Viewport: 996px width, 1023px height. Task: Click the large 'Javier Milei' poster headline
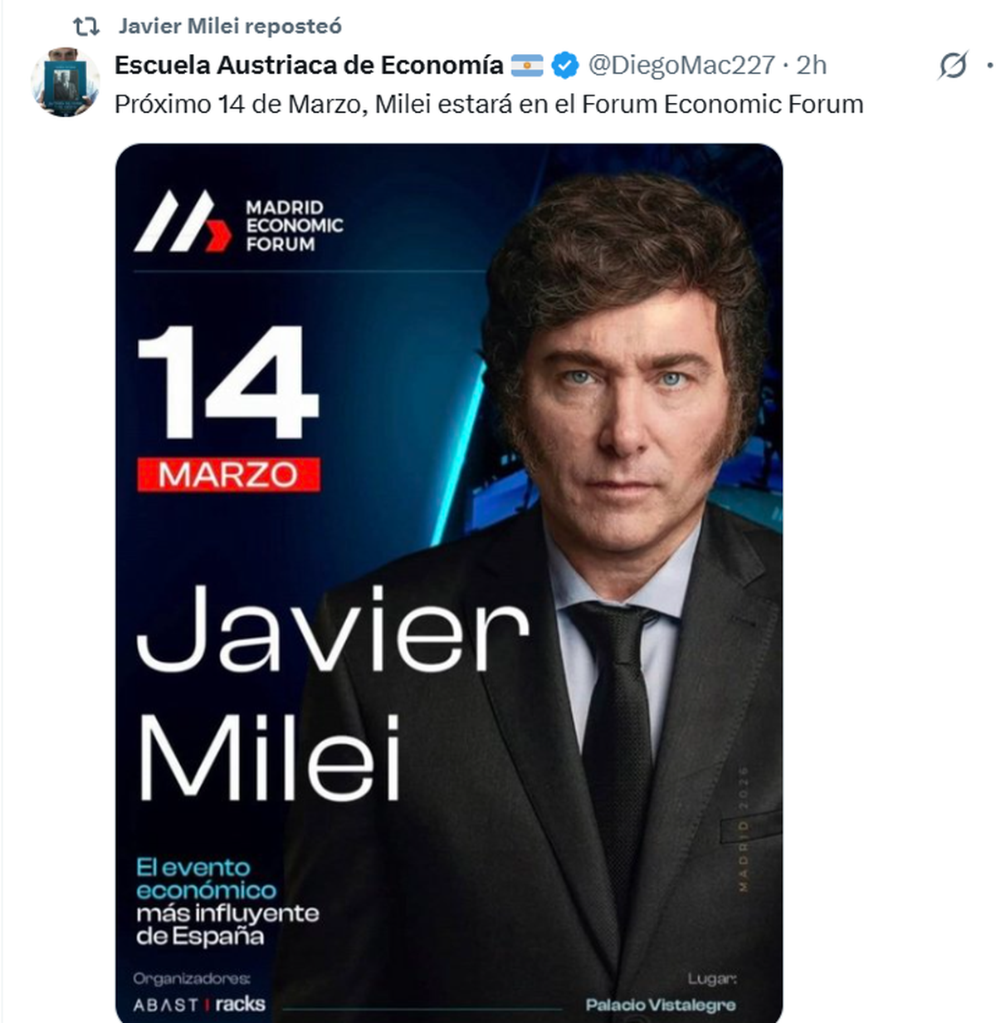pyautogui.click(x=332, y=692)
